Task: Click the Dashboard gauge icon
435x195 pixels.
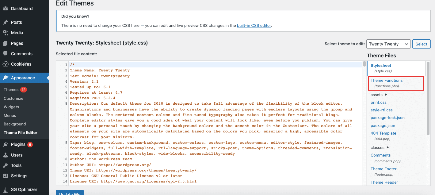Action: tap(6, 9)
